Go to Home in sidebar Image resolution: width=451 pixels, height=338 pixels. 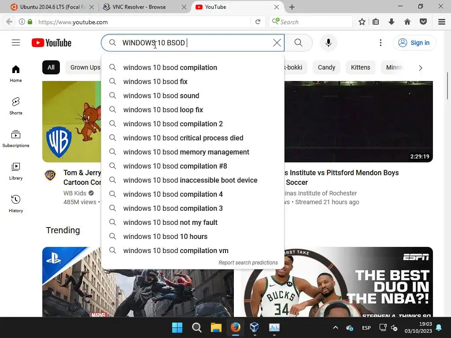pyautogui.click(x=16, y=74)
